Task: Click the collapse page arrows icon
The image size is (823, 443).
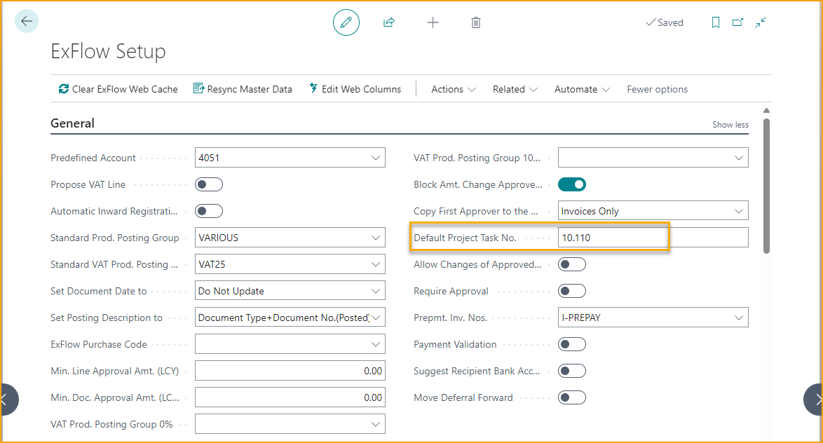Action: point(761,22)
